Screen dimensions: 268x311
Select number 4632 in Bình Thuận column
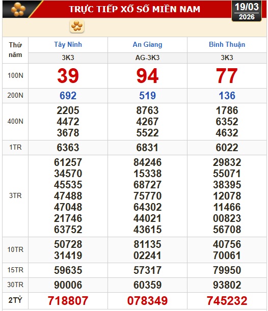227,133
